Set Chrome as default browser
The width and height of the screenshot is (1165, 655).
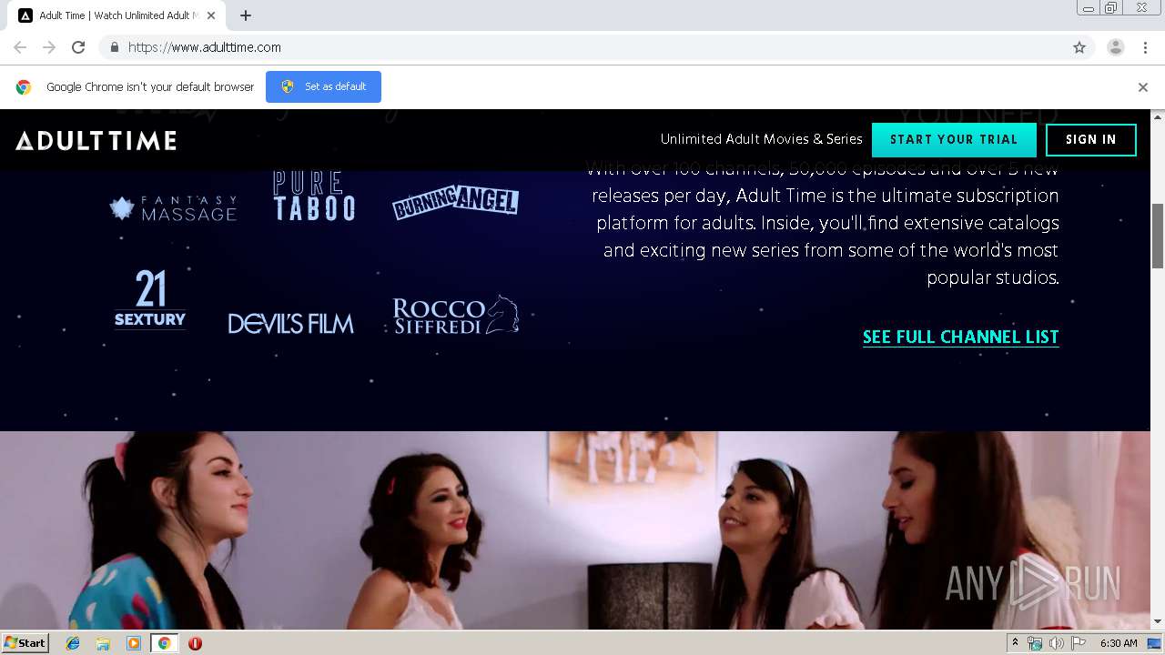point(323,86)
